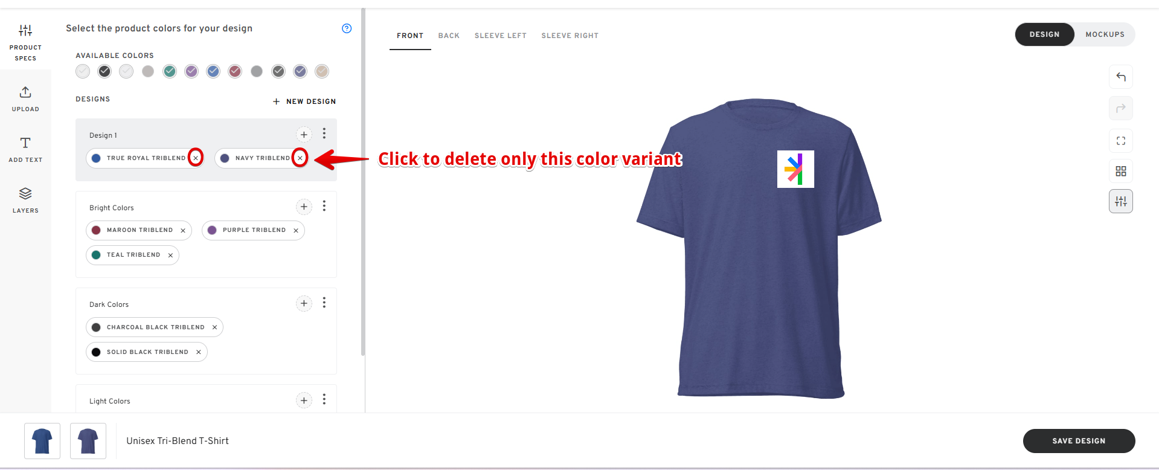
Task: Click the Upload icon in sidebar
Action: pos(25,98)
